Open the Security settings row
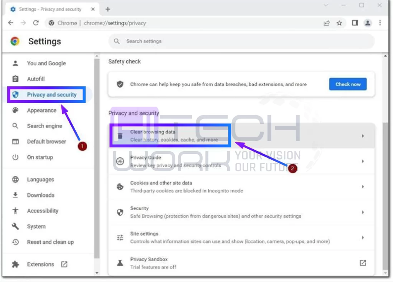 point(242,212)
